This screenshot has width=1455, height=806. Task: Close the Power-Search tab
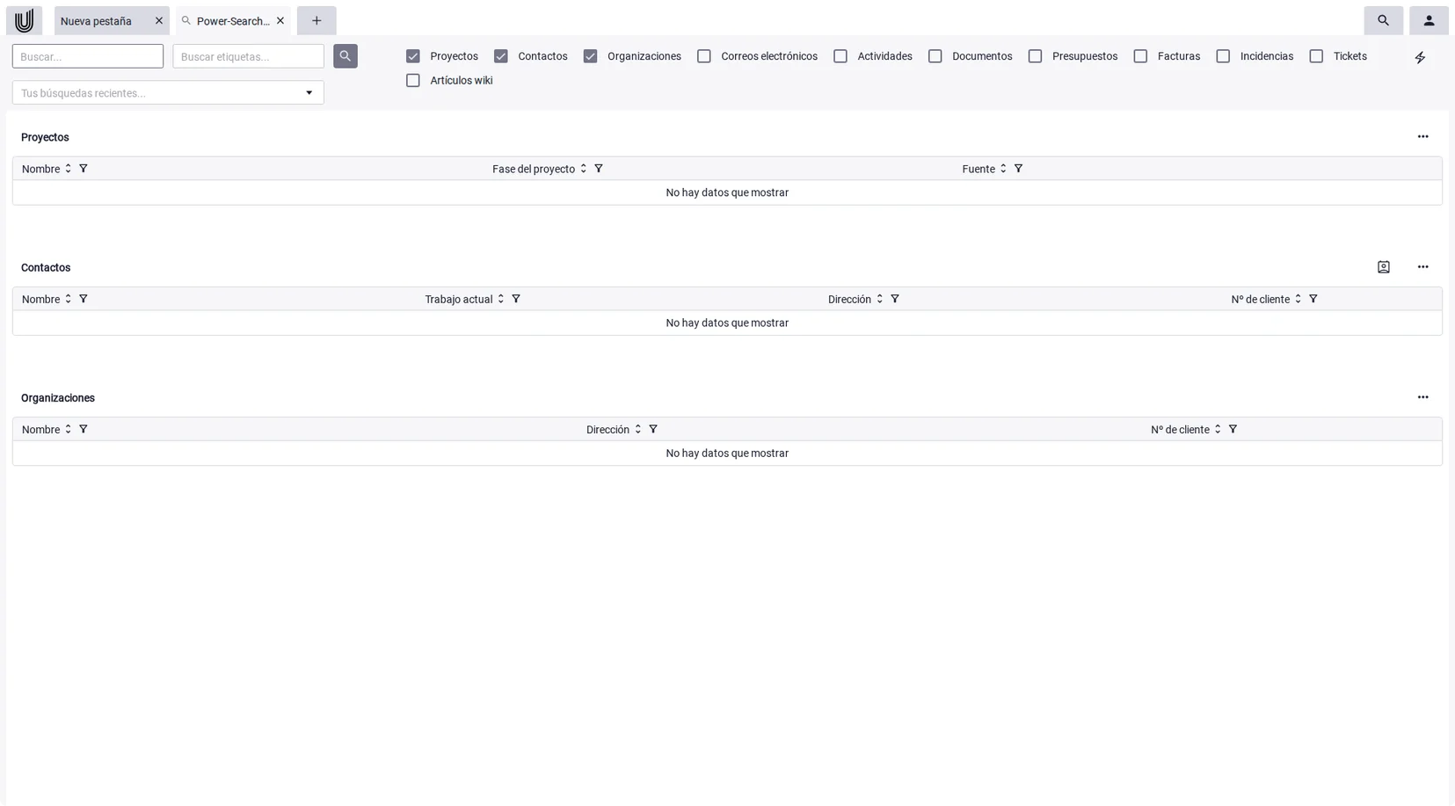pyautogui.click(x=280, y=21)
